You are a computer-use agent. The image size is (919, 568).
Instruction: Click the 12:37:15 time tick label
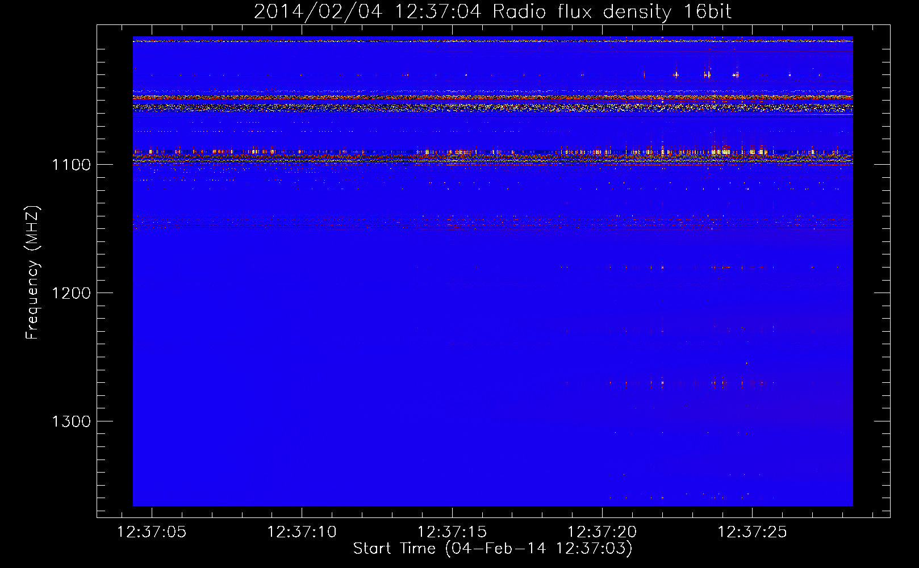pyautogui.click(x=452, y=532)
